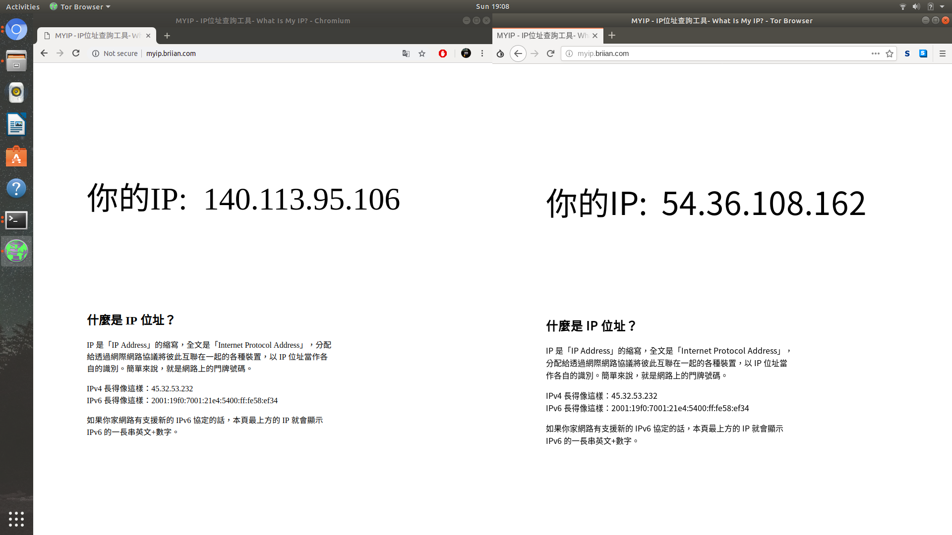This screenshot has width=952, height=535.
Task: Reload the page in Tor Browser
Action: pyautogui.click(x=550, y=53)
